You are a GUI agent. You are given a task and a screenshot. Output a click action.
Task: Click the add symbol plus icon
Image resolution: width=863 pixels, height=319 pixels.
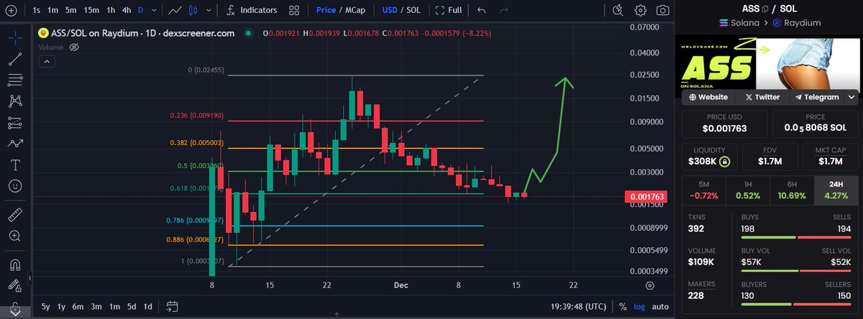pos(11,11)
